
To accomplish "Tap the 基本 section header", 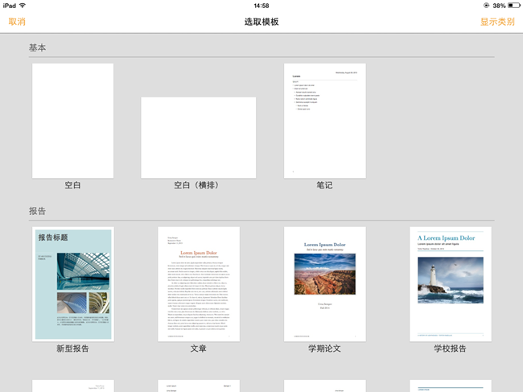I will (38, 48).
